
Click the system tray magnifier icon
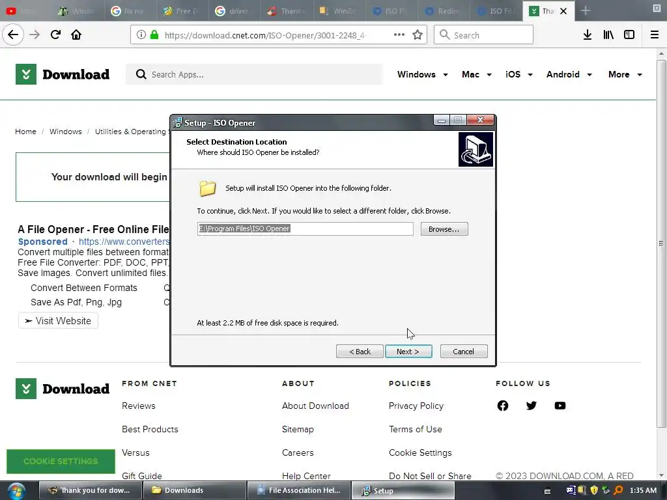[619, 490]
